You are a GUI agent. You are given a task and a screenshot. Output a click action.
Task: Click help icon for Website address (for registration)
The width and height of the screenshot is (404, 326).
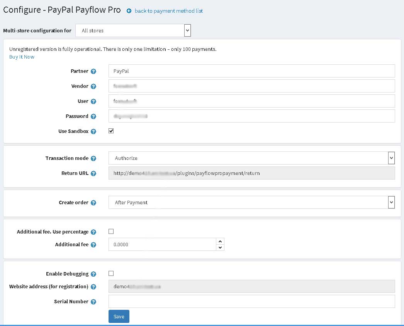click(x=93, y=286)
